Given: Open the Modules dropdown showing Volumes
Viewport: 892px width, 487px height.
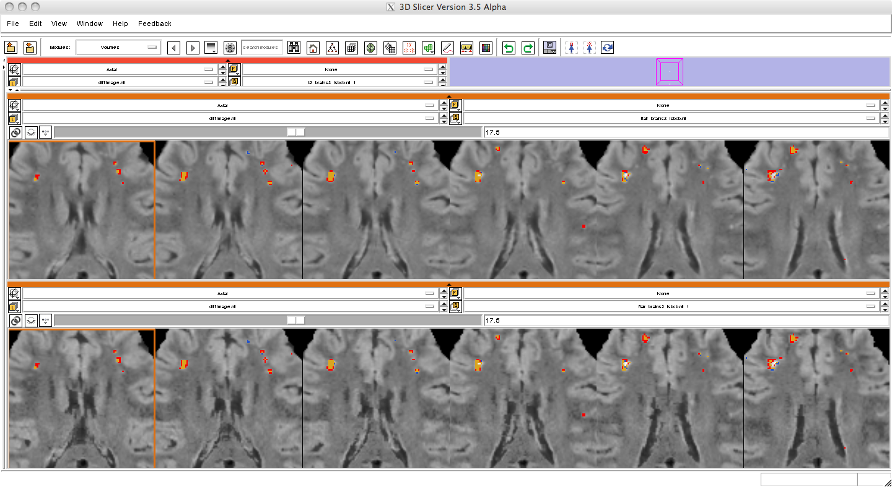Looking at the screenshot, I should click(x=118, y=48).
